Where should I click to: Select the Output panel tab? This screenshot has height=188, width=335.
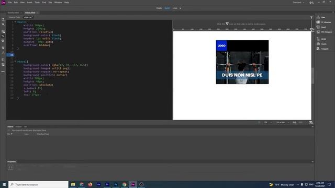pyautogui.click(x=18, y=126)
